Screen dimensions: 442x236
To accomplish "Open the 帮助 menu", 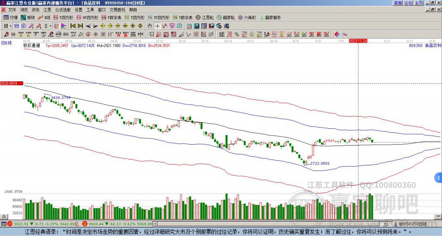I will 133,10.
